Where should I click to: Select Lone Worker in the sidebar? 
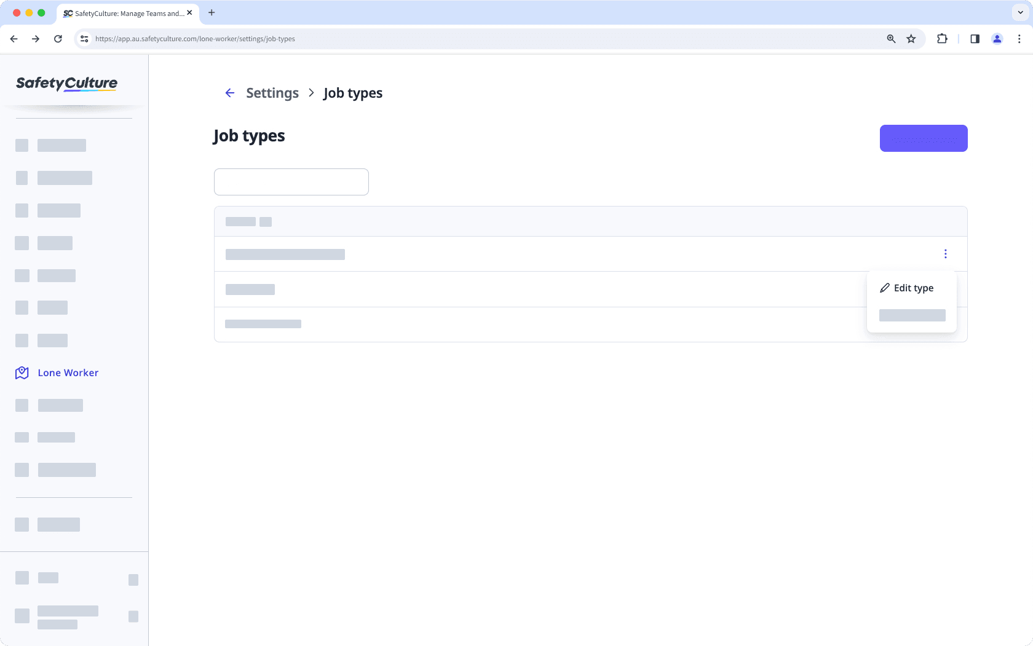tap(68, 372)
